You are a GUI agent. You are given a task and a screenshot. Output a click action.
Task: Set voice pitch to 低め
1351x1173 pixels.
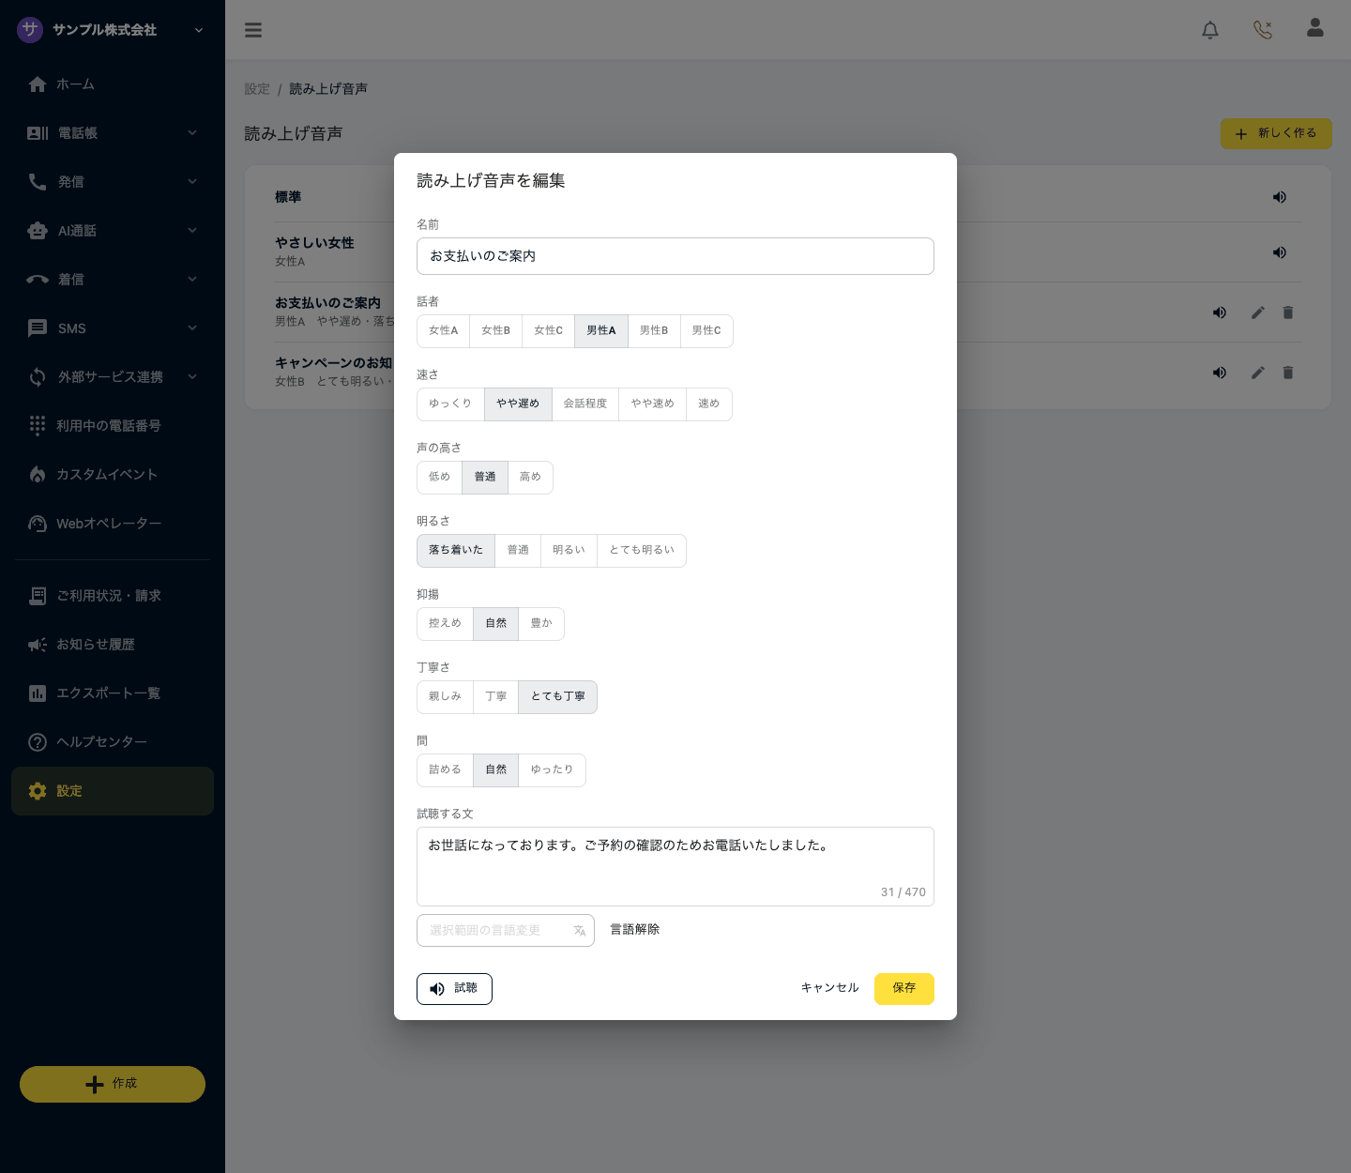tap(440, 478)
